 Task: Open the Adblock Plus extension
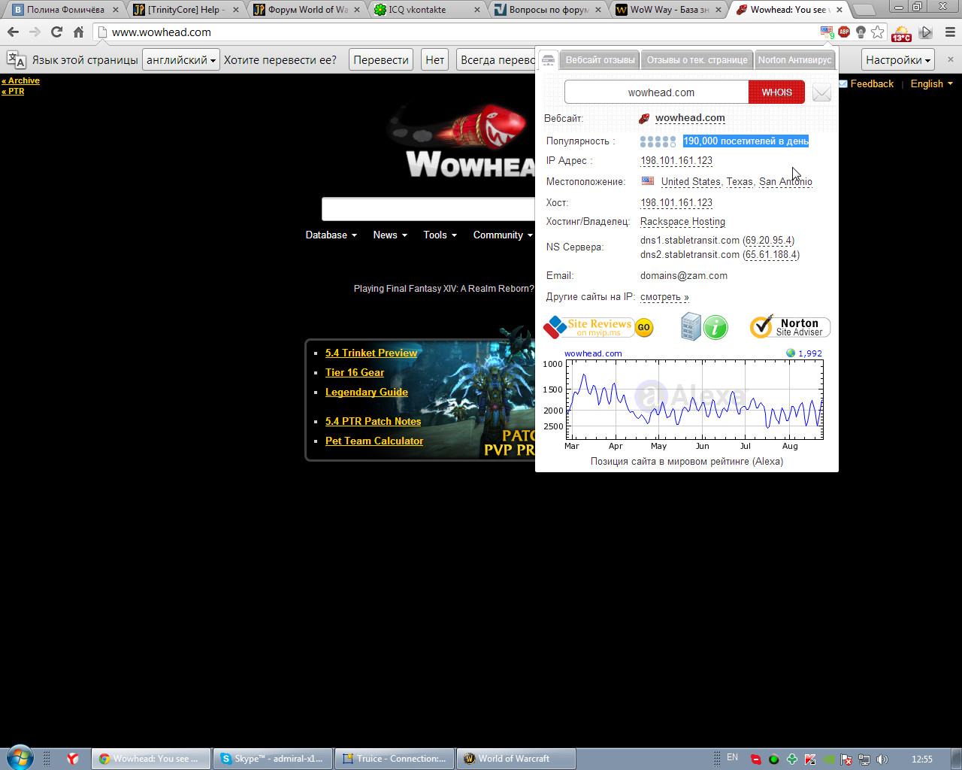pos(844,32)
